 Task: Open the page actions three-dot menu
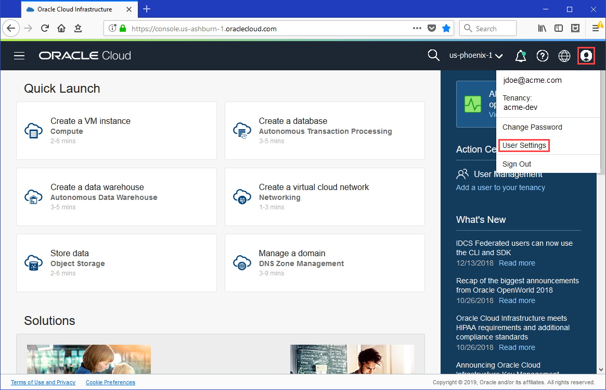[x=417, y=28]
